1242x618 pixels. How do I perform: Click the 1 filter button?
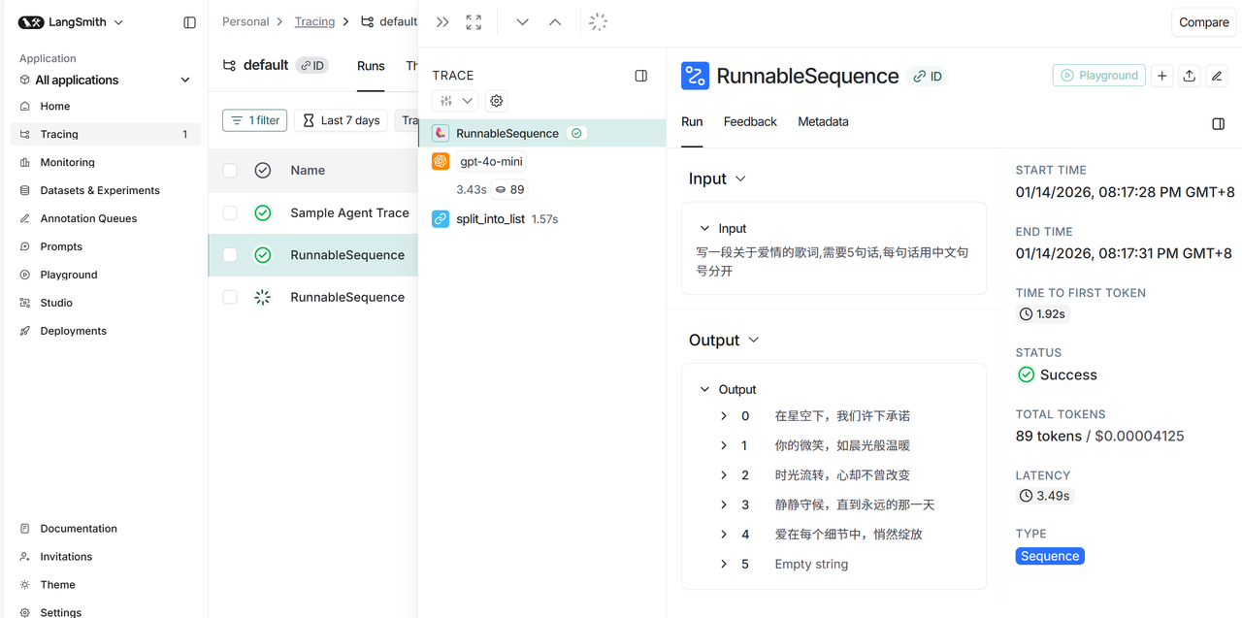[254, 120]
